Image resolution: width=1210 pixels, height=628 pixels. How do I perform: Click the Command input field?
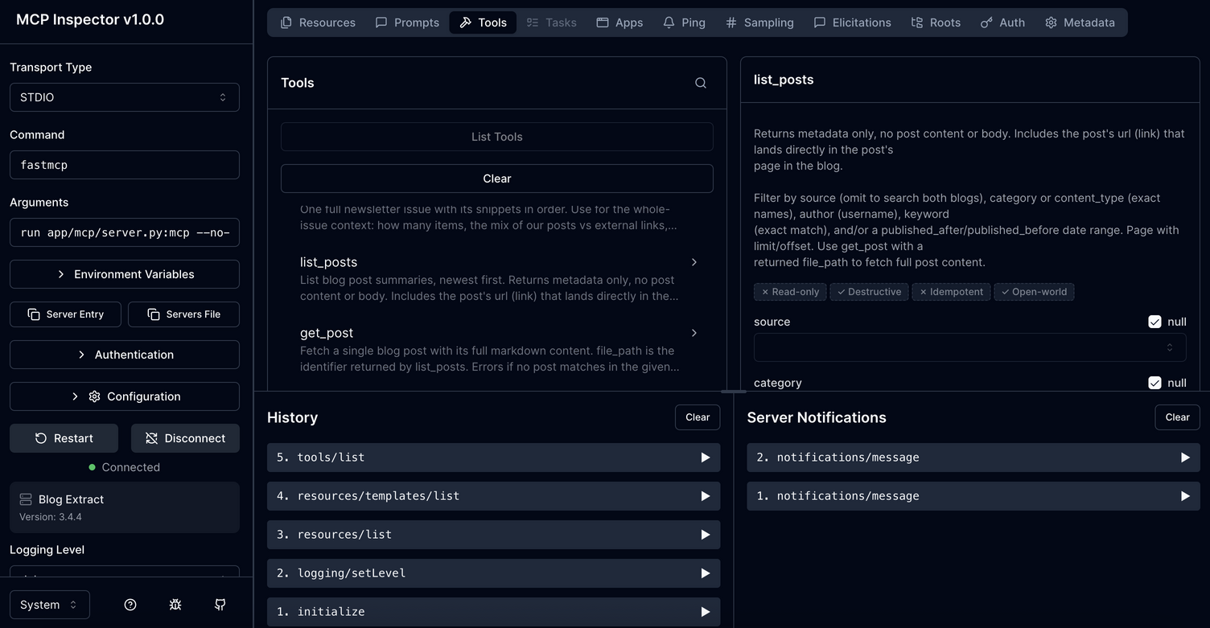(x=125, y=165)
